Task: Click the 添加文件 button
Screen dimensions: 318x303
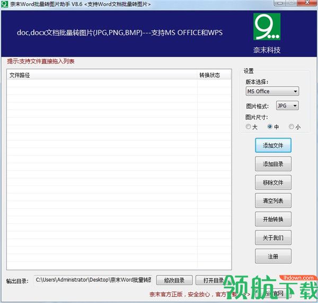Action: click(x=273, y=145)
